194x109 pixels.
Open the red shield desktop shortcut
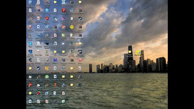(30, 27)
